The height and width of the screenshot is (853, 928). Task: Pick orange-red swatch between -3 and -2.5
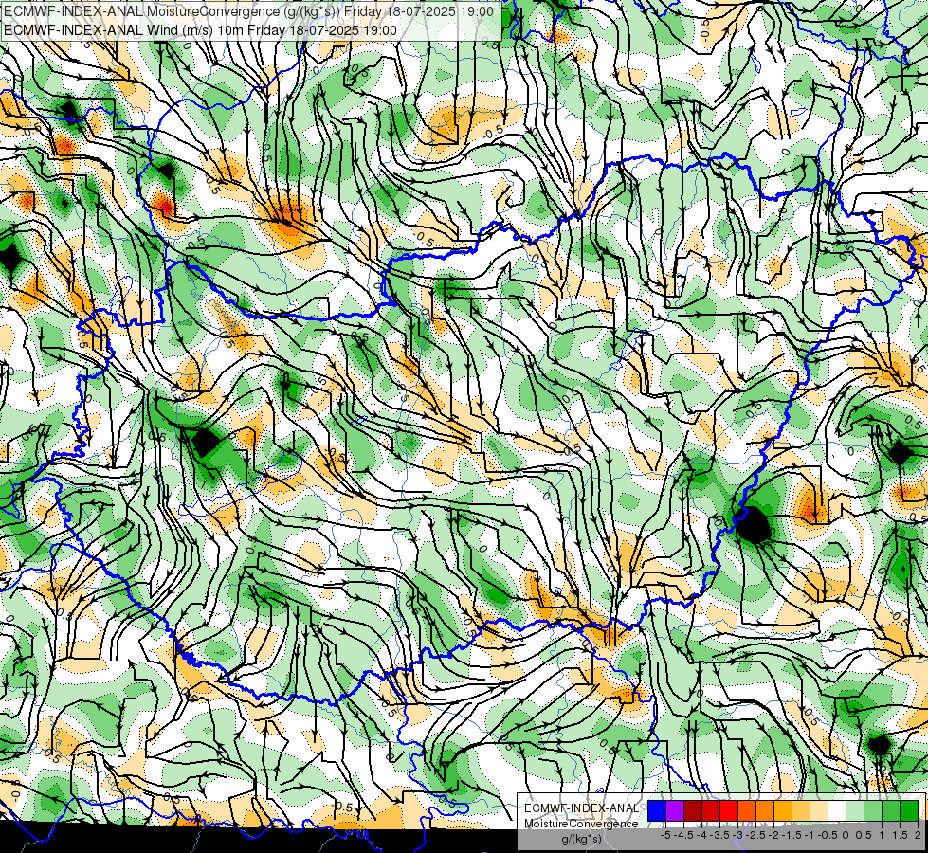[747, 811]
